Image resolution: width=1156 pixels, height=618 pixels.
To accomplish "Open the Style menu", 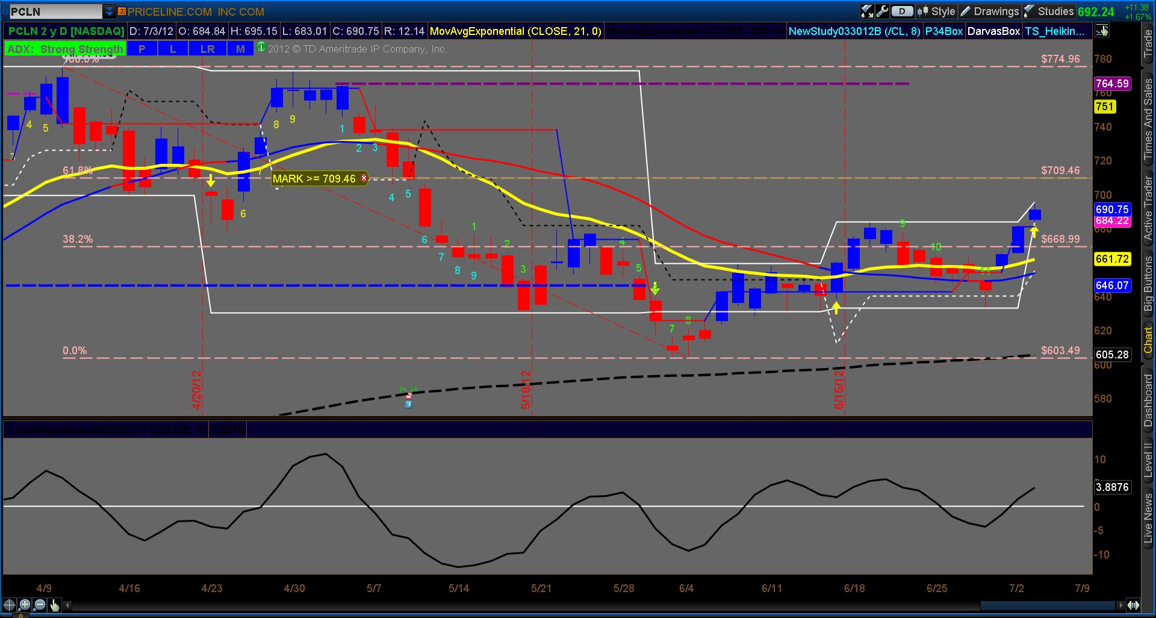I will point(936,11).
